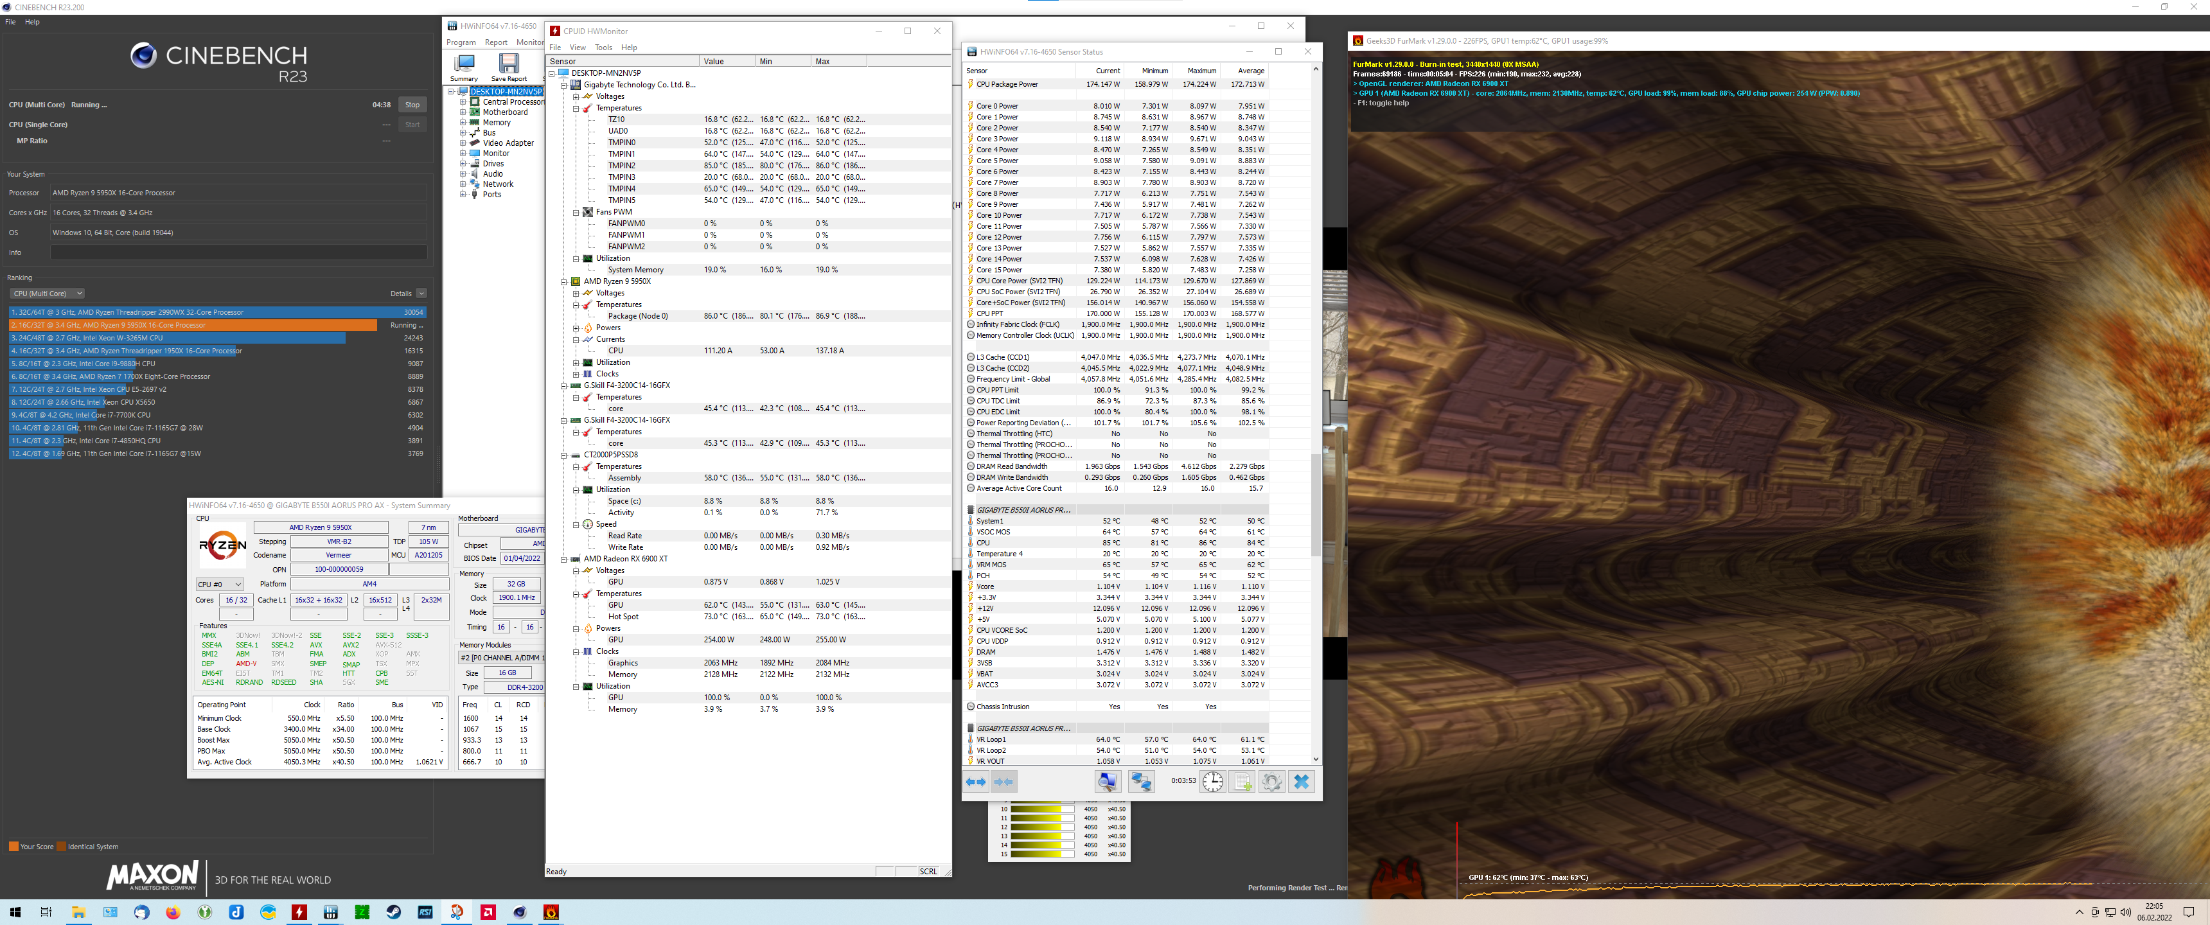Close sensors with the blue X icon
The height and width of the screenshot is (925, 2210).
[x=1302, y=782]
